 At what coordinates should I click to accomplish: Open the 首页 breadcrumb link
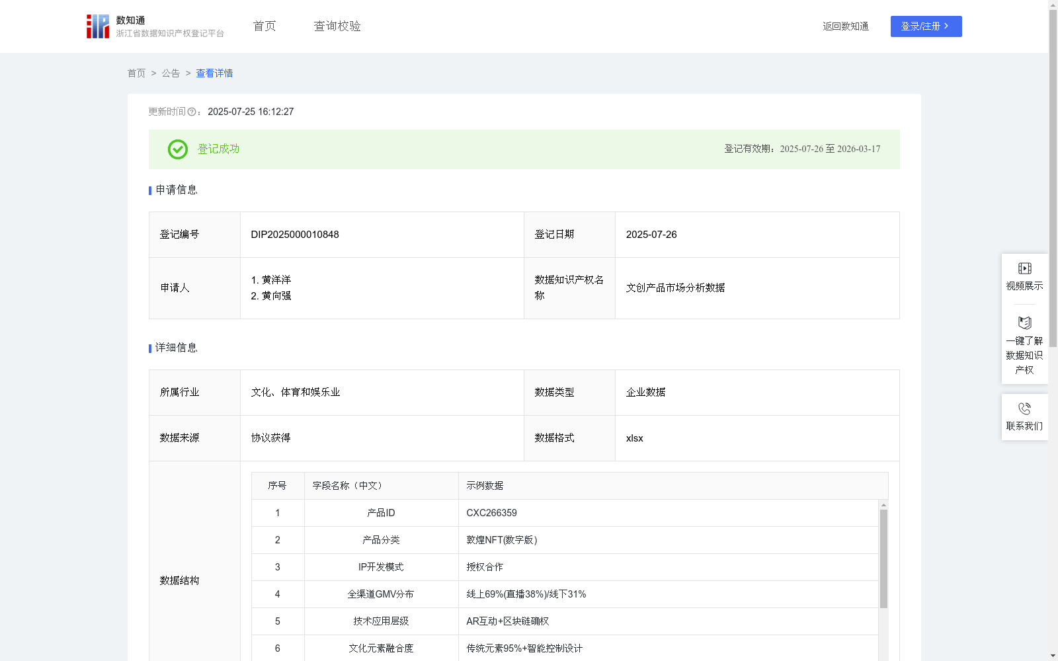[x=136, y=73]
